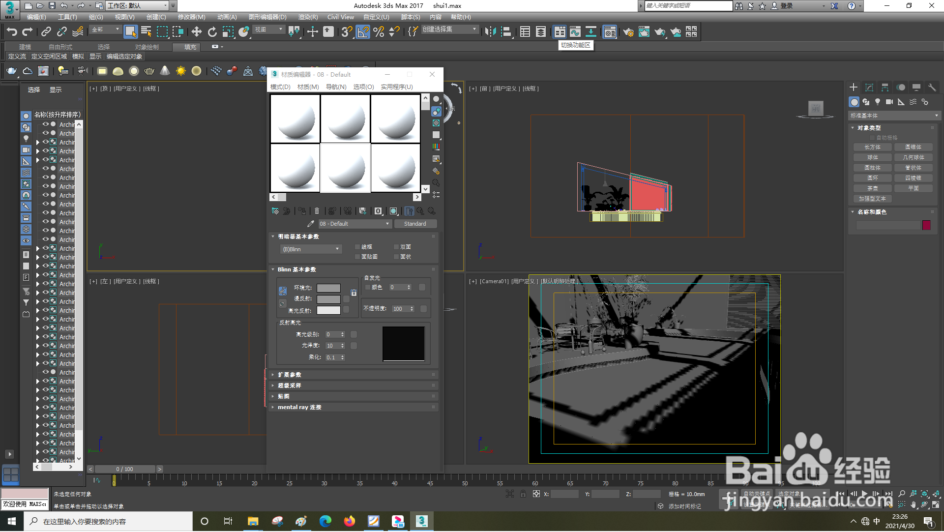Open the 修改器(M) modifiers menu

191,17
